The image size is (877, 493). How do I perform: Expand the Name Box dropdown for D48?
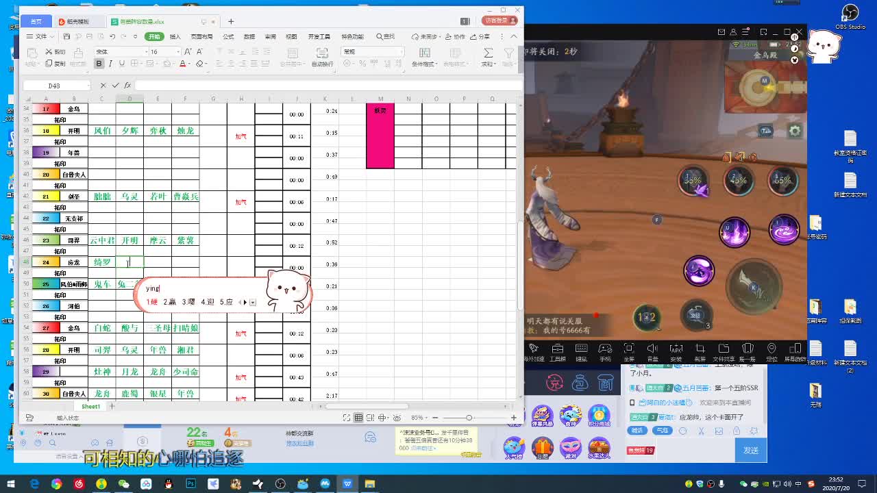(x=88, y=86)
